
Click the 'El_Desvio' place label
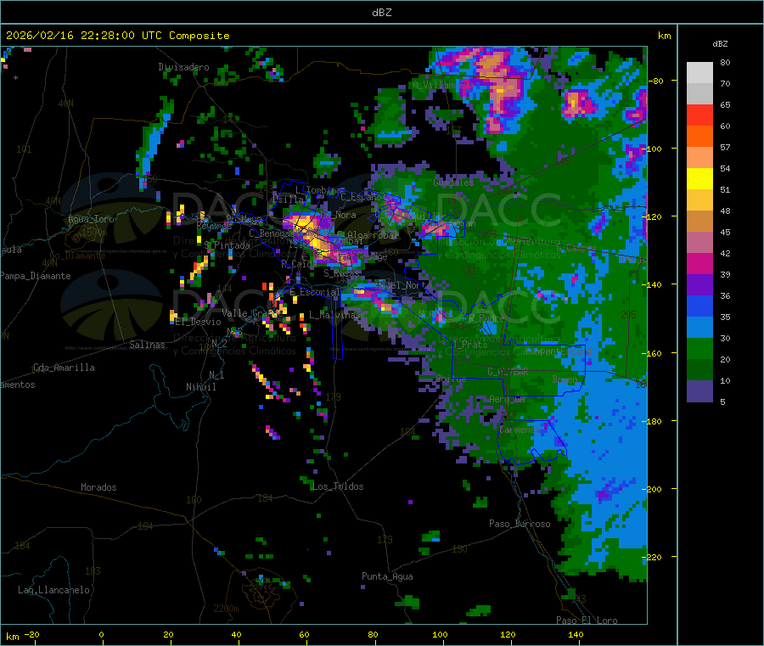coord(198,322)
